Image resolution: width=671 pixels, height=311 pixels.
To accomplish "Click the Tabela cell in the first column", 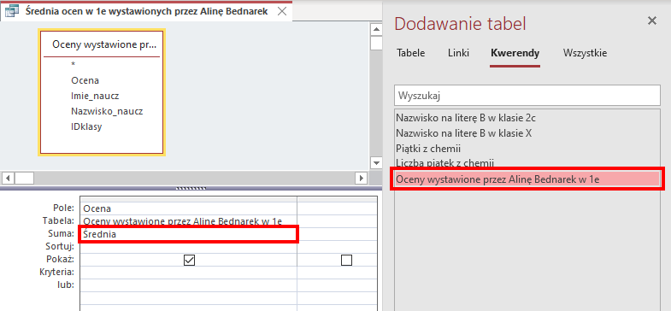I will pyautogui.click(x=188, y=221).
